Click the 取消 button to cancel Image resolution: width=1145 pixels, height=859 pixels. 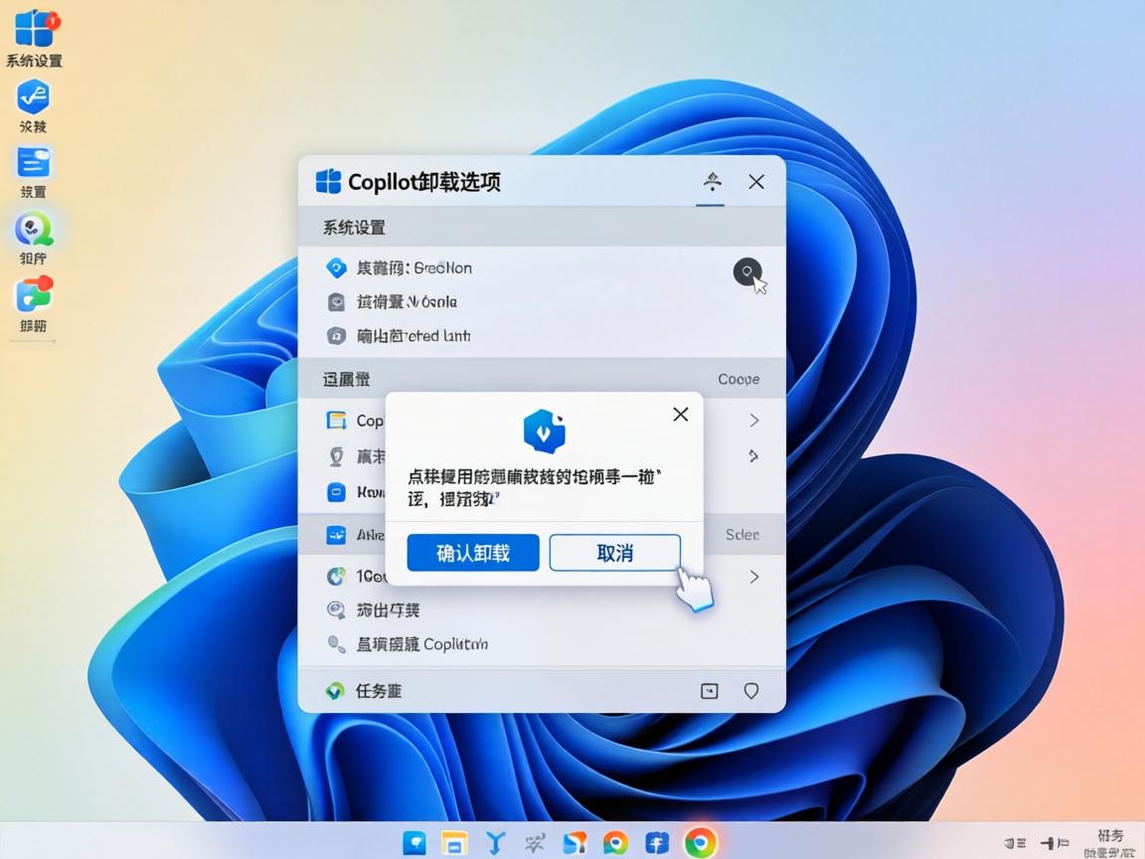(x=614, y=553)
